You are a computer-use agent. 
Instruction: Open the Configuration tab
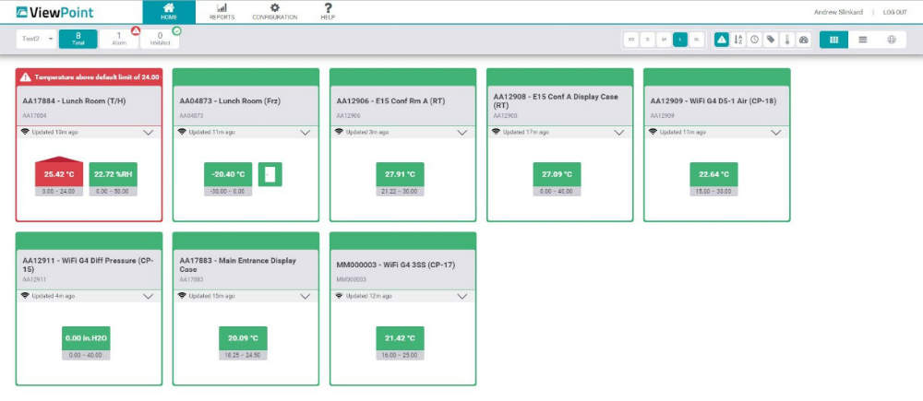pyautogui.click(x=274, y=12)
